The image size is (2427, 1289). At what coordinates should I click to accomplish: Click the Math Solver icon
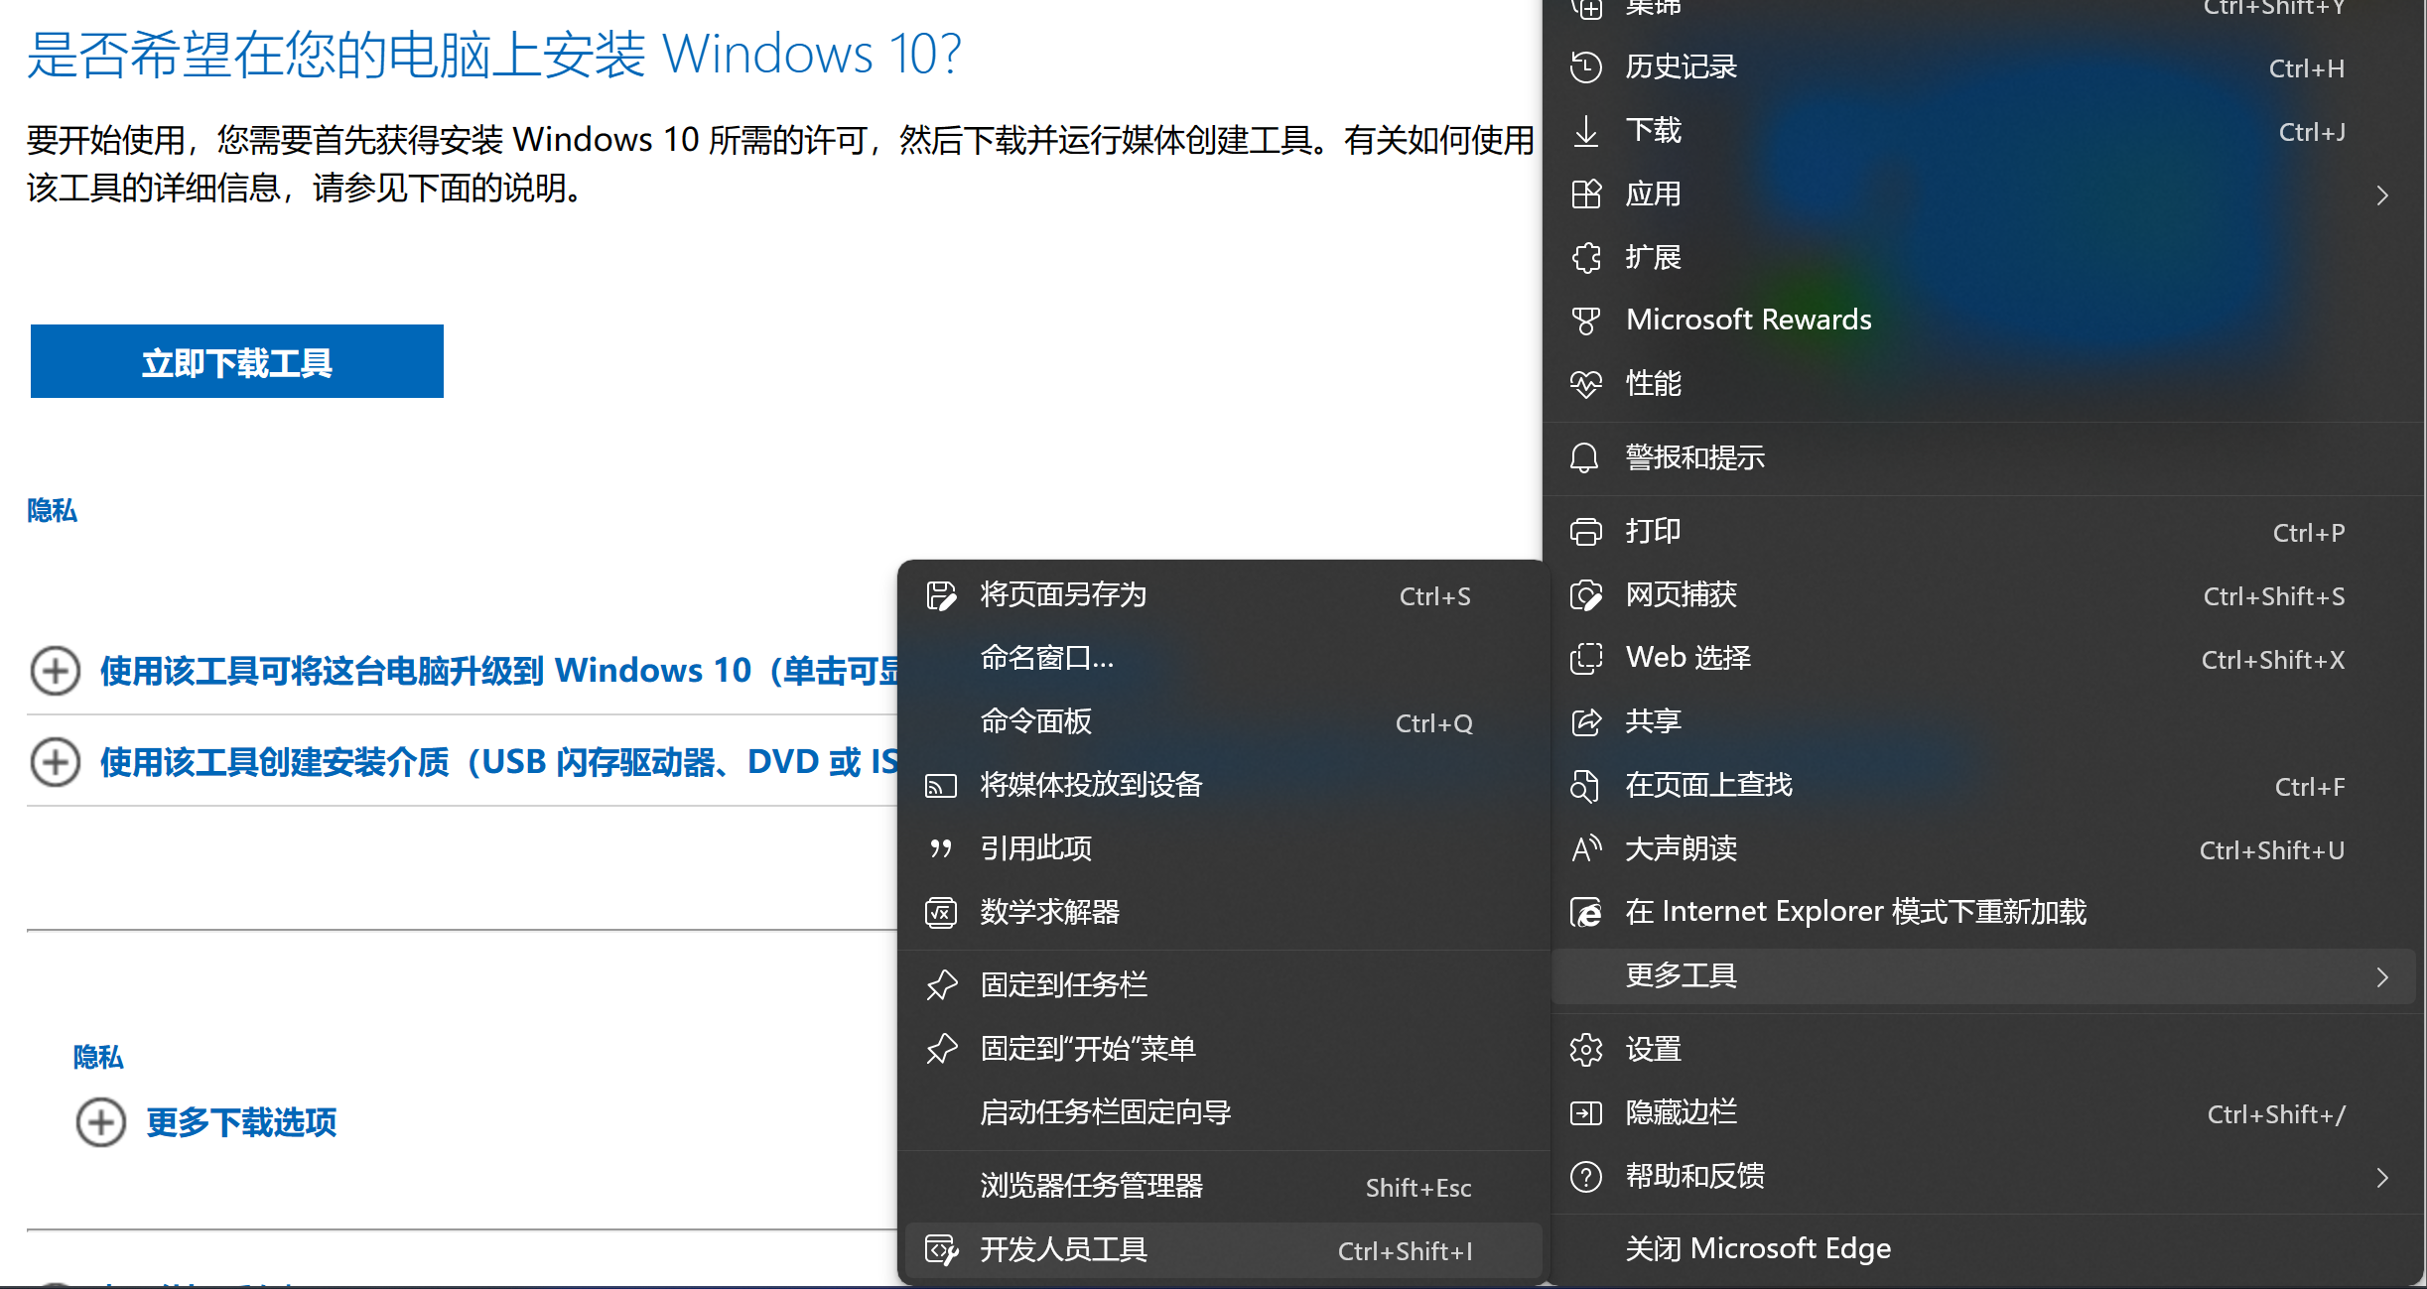pyautogui.click(x=941, y=912)
